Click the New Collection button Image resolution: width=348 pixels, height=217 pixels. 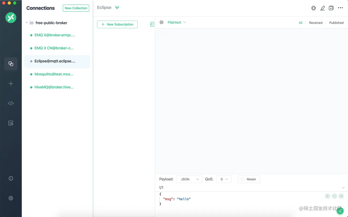click(76, 8)
